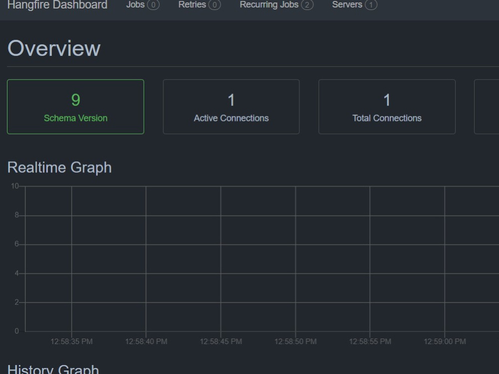Click the Retries count badge showing 0
The height and width of the screenshot is (374, 499).
pos(215,5)
